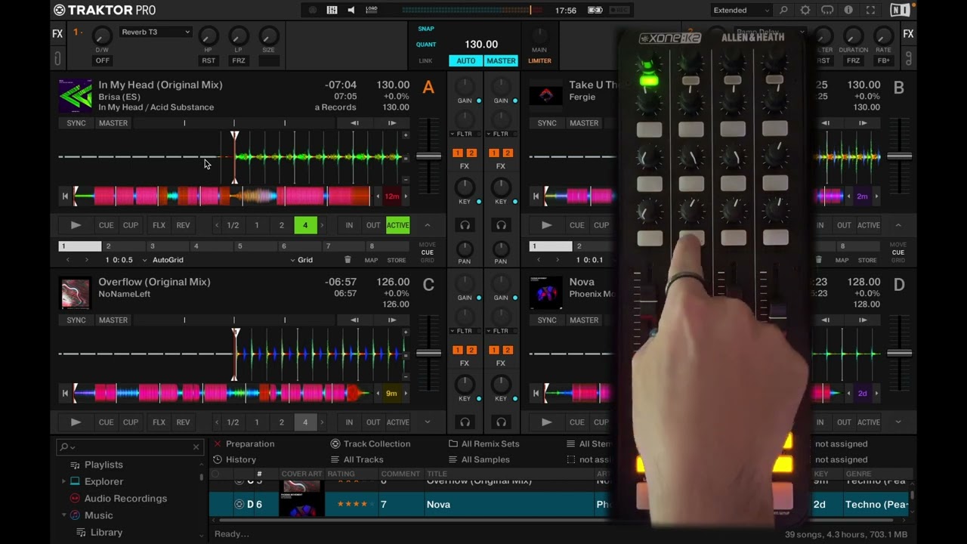Play Deck B with play button
The width and height of the screenshot is (967, 544).
[x=546, y=225]
